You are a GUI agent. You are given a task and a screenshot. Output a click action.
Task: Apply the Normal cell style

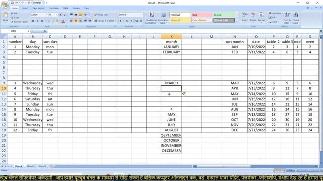(x=180, y=15)
